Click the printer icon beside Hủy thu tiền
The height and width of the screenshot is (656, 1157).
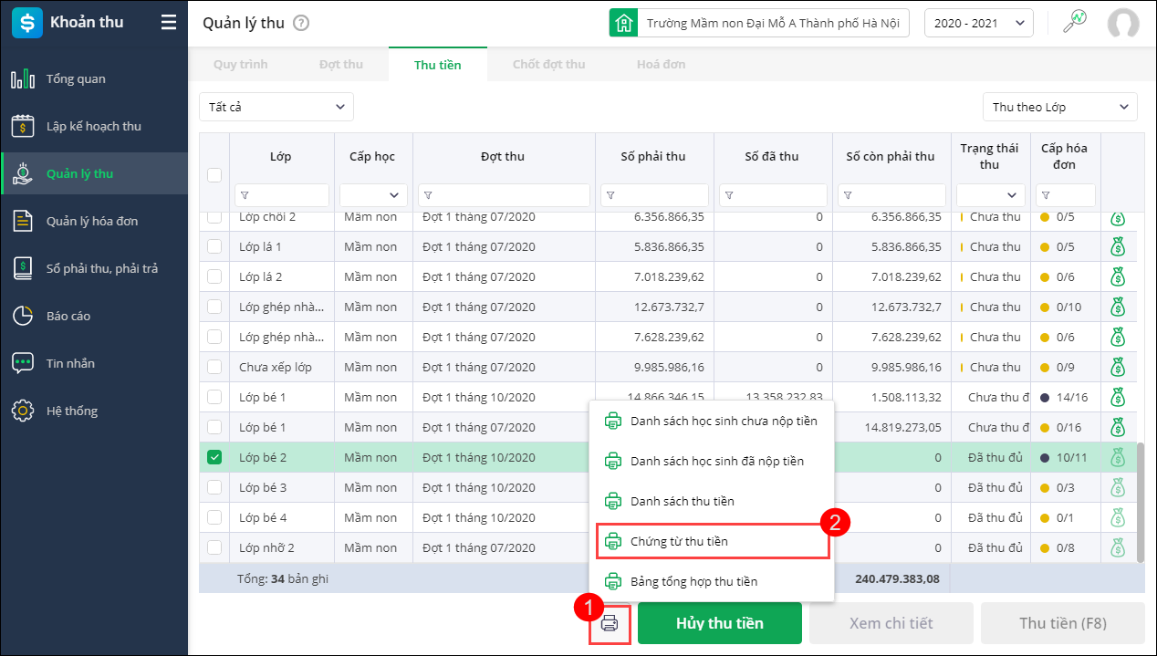[610, 624]
